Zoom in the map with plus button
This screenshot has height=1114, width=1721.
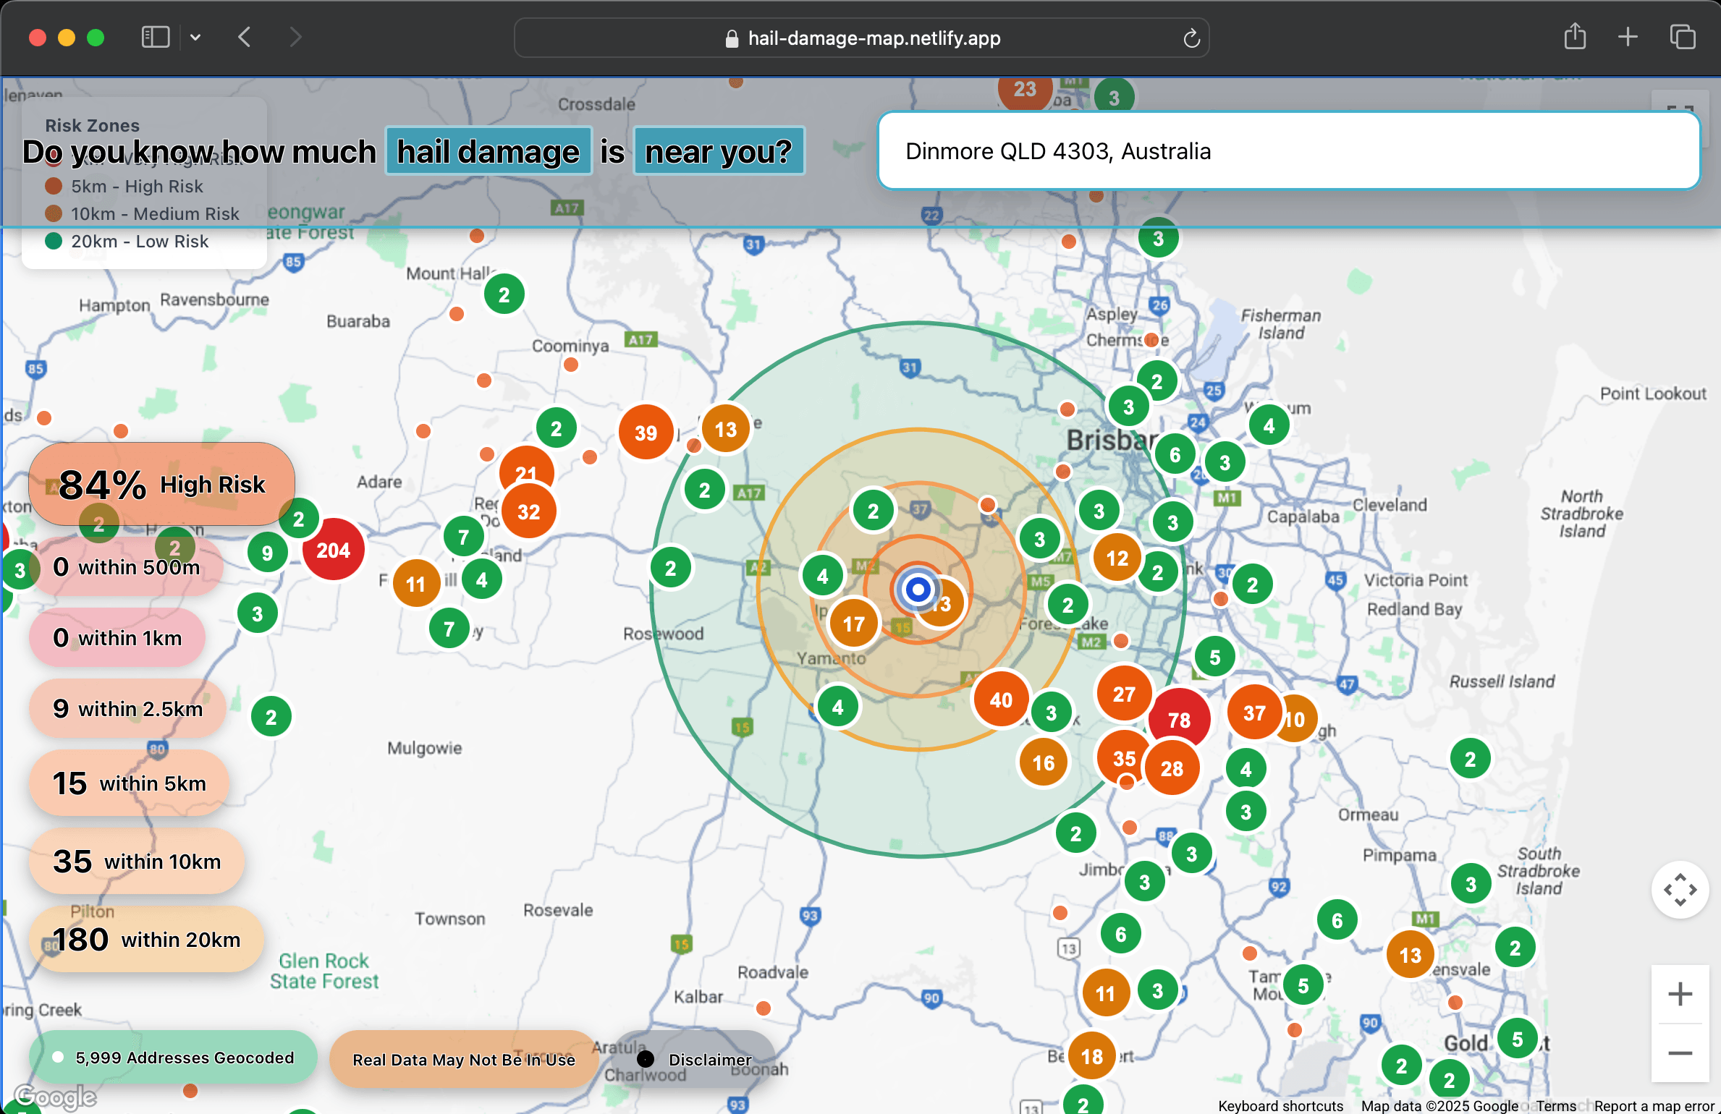1680,994
